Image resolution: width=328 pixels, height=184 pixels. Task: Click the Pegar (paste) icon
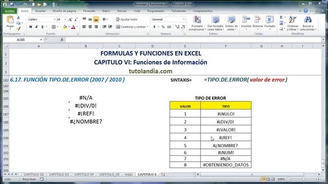[10, 19]
